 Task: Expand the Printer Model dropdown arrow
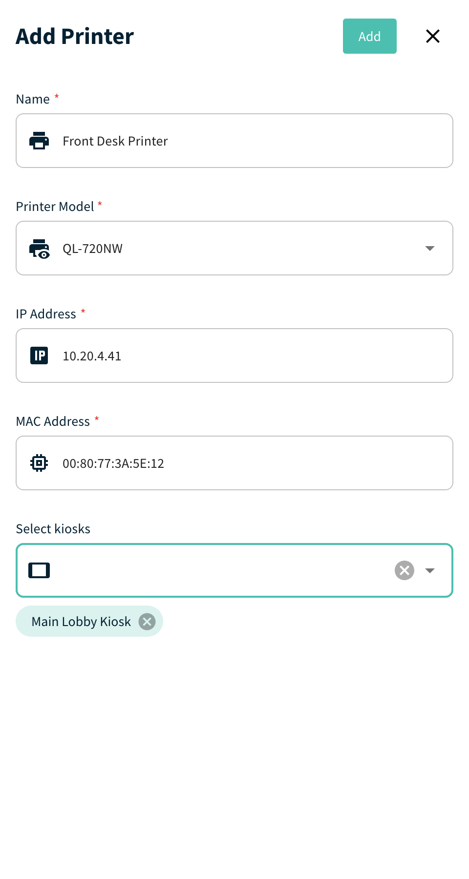(x=430, y=249)
